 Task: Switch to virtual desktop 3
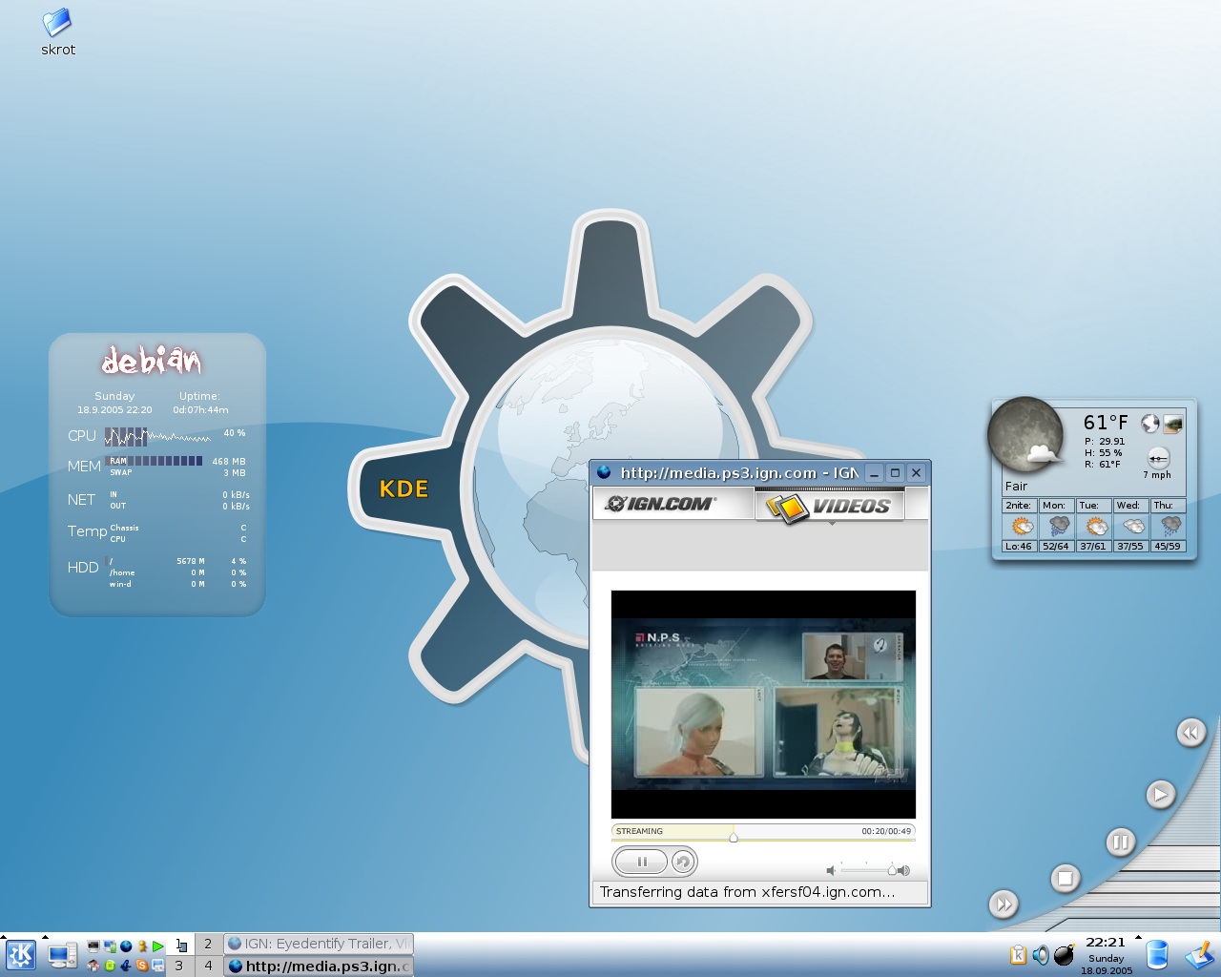click(x=179, y=966)
